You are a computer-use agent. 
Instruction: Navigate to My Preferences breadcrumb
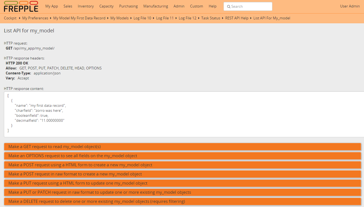click(x=35, y=18)
